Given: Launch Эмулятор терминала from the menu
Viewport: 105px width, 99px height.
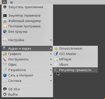Looking at the screenshot, I should point(27,16).
